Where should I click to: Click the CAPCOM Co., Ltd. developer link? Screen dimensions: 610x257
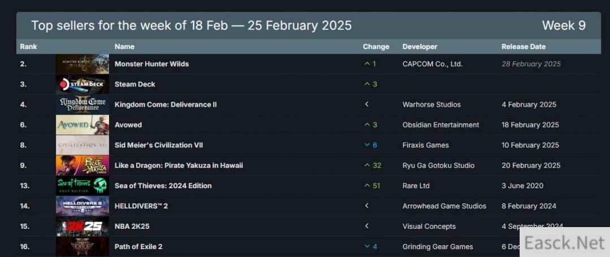[x=432, y=64]
